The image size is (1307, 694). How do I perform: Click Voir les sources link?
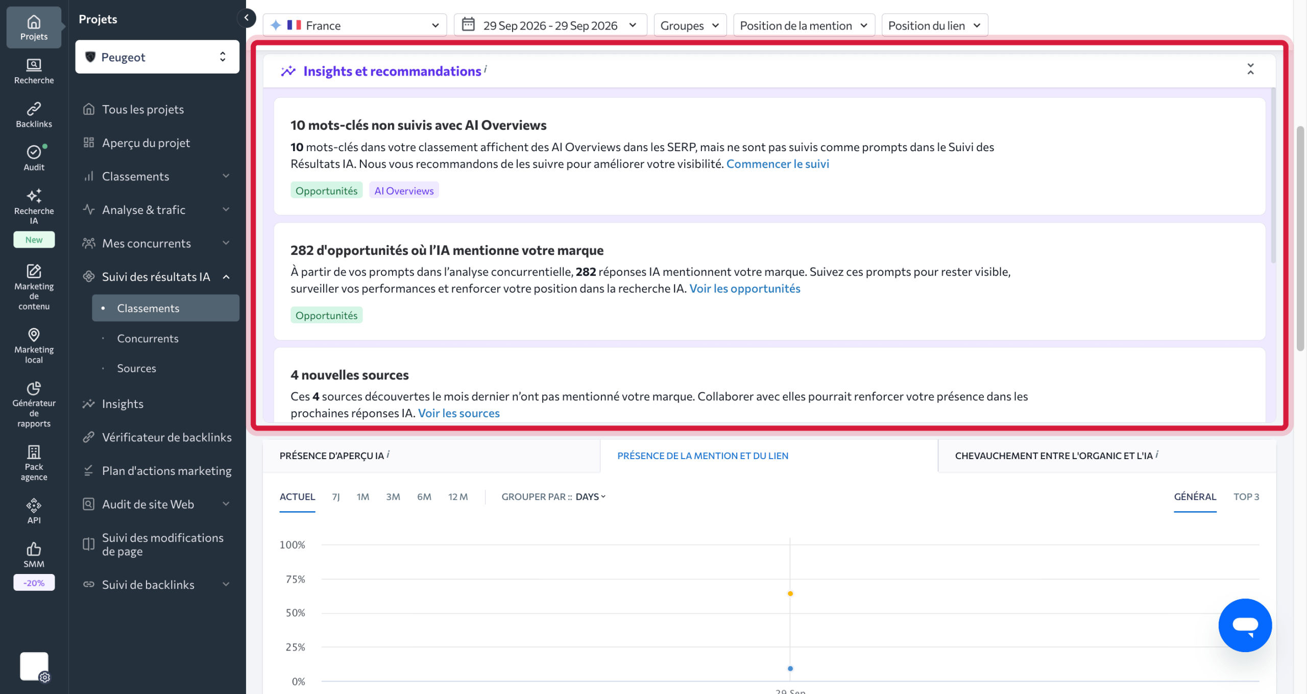(x=458, y=413)
